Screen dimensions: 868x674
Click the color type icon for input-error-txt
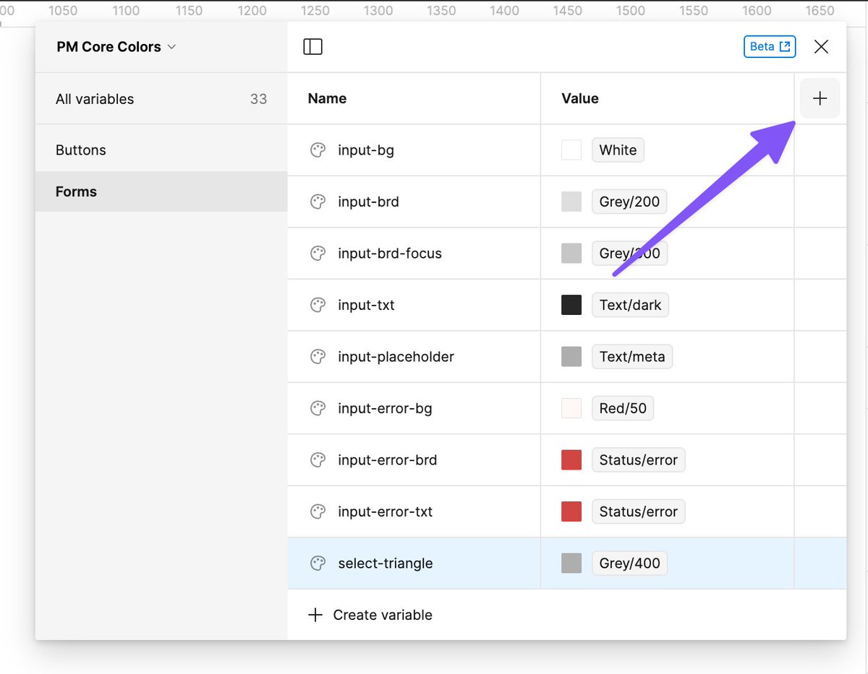pos(318,511)
